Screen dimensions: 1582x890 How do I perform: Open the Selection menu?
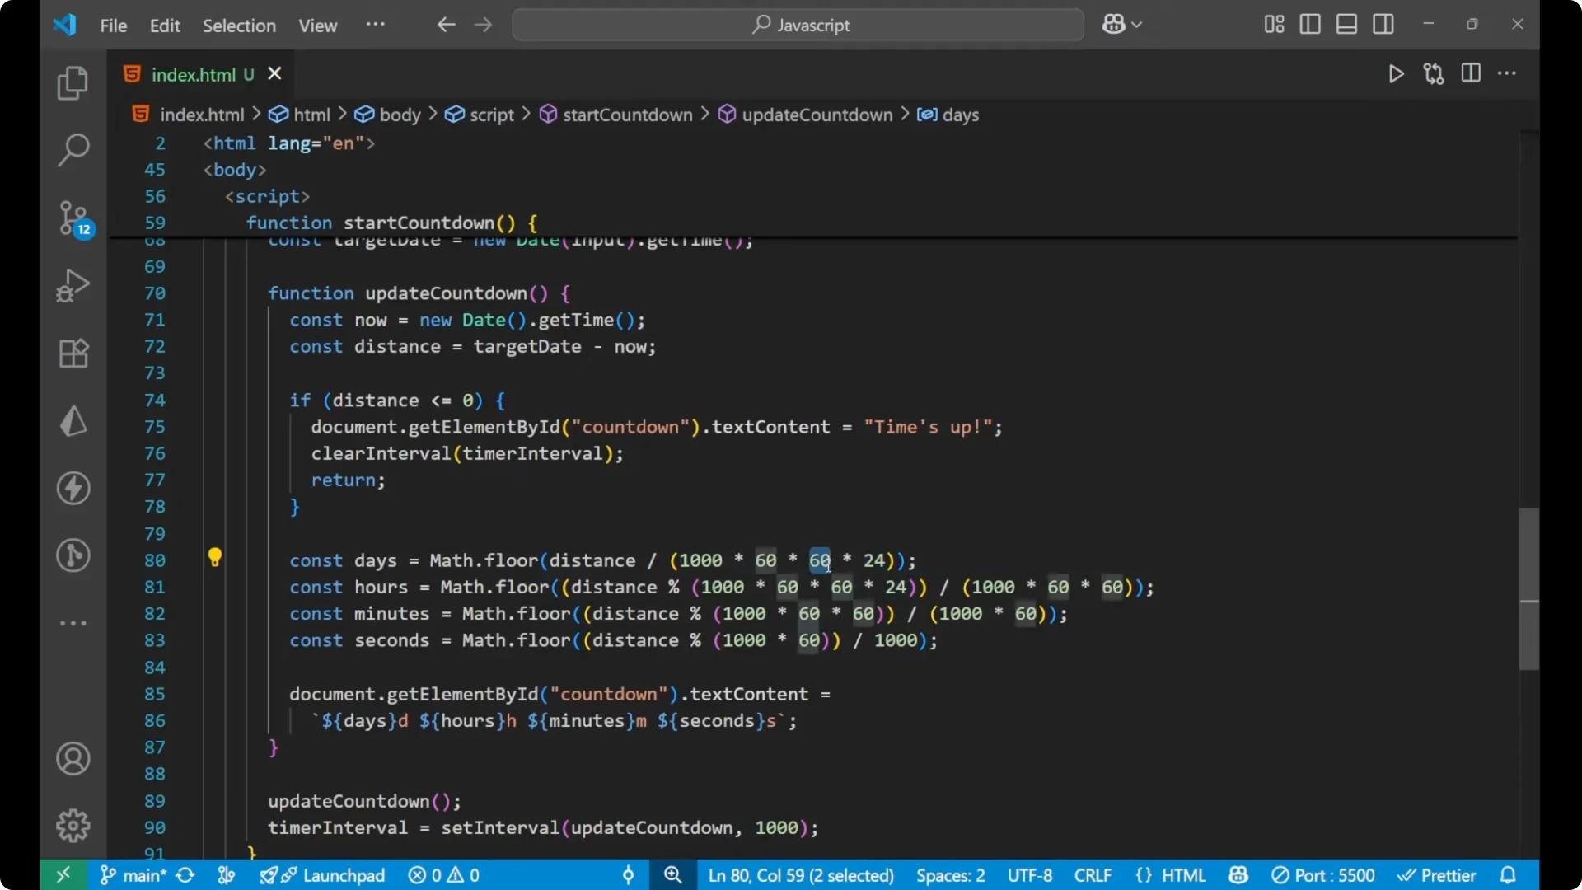[239, 26]
